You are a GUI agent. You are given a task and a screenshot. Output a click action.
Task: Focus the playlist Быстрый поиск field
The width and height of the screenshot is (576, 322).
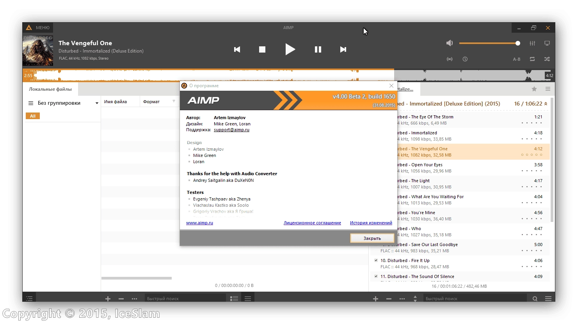[x=475, y=299]
